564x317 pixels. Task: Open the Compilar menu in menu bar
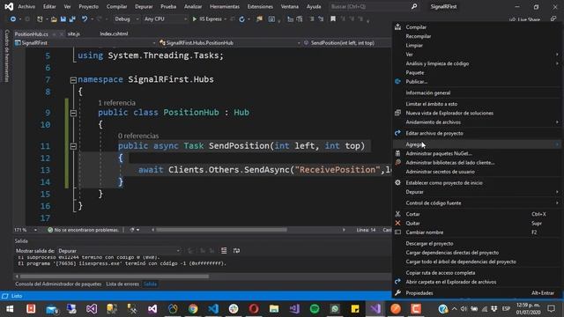pos(116,6)
